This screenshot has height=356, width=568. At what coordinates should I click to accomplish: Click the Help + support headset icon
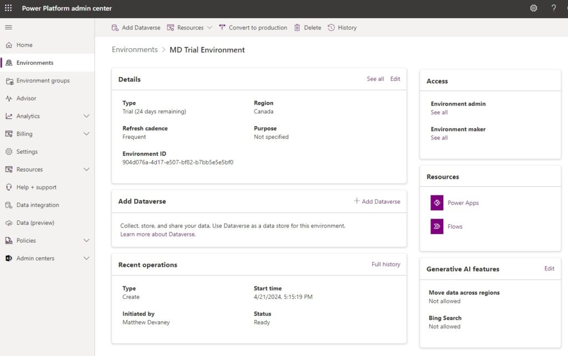(9, 187)
